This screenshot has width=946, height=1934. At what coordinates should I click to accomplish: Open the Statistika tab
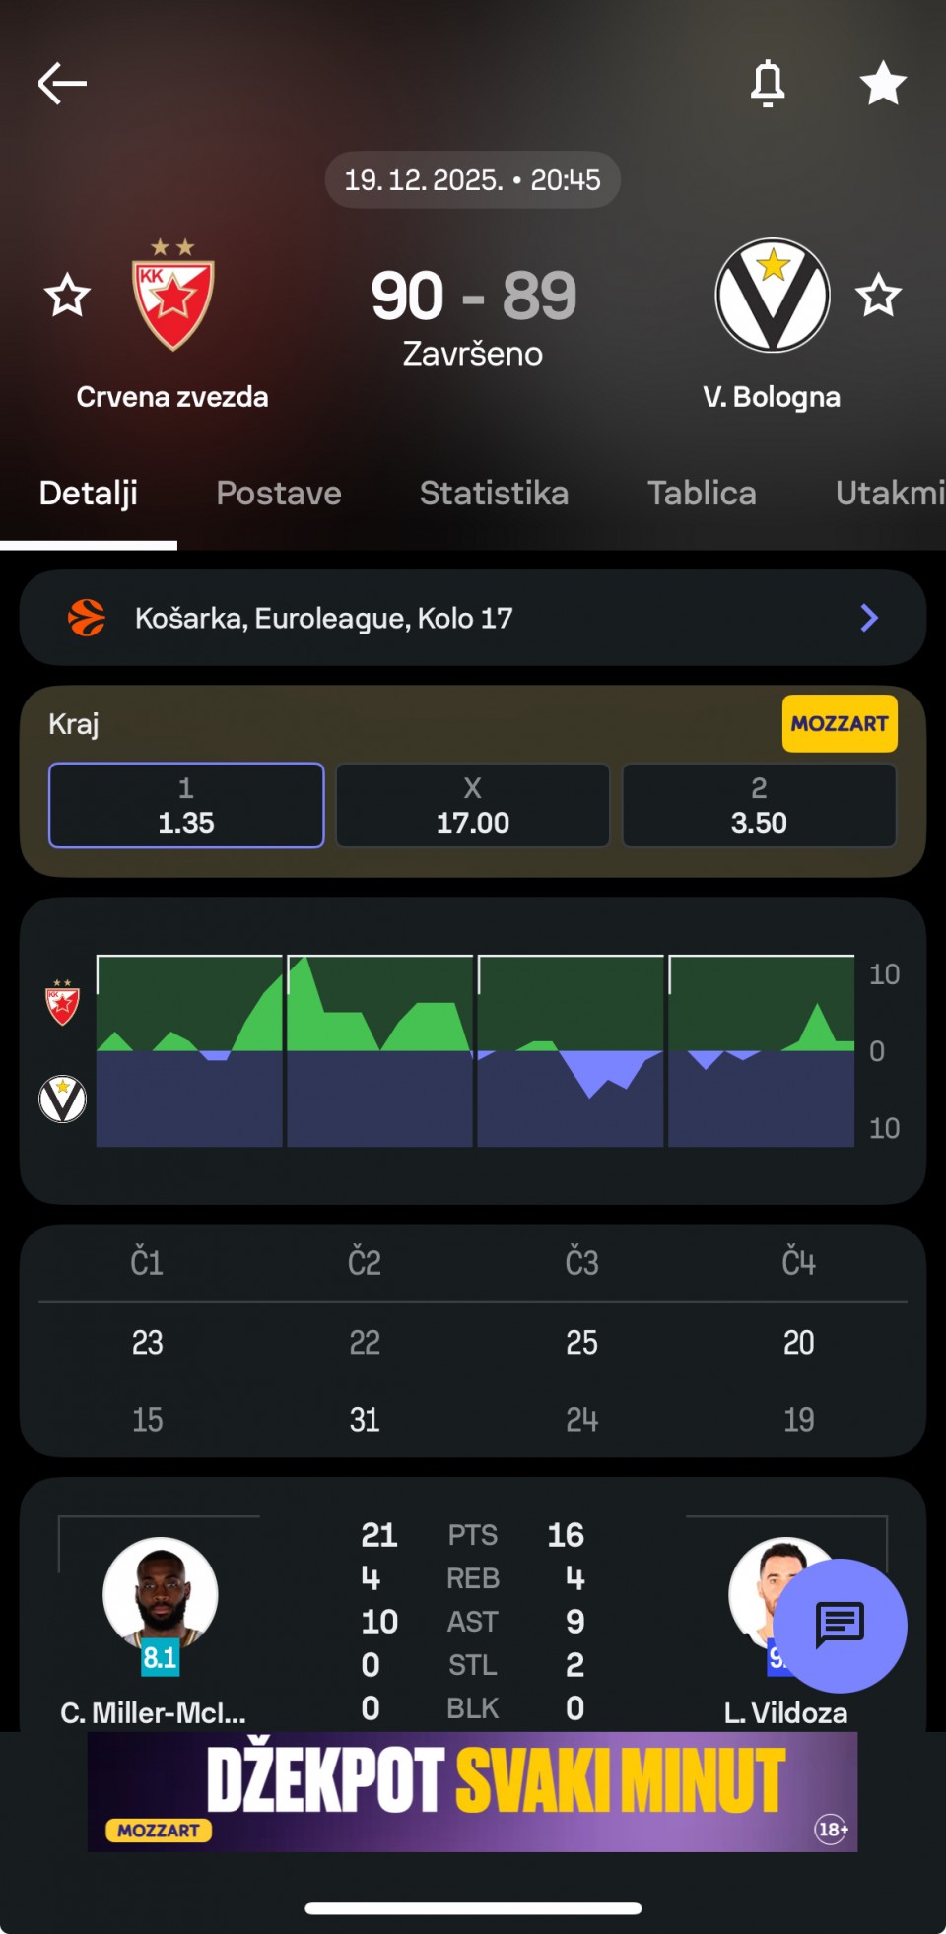click(494, 493)
